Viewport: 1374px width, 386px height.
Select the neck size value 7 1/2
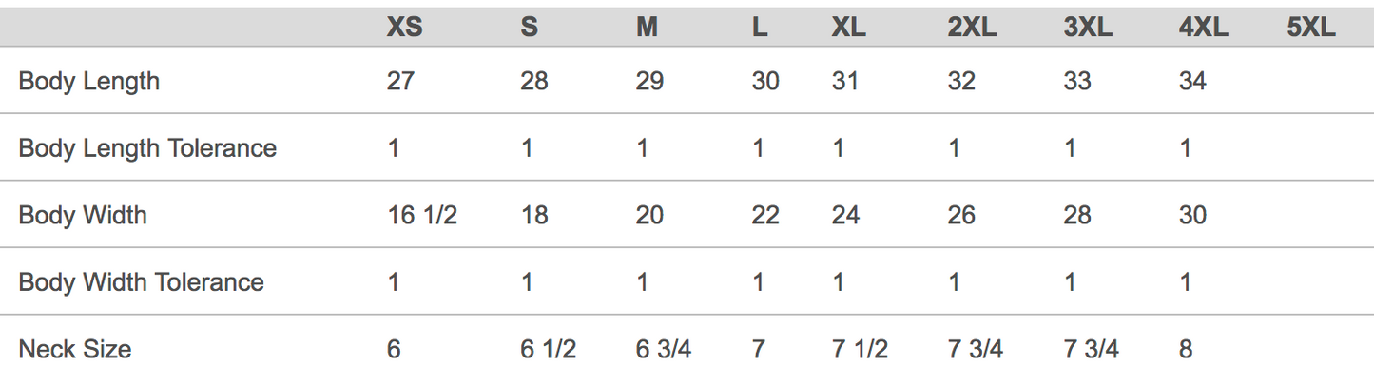[x=860, y=350]
